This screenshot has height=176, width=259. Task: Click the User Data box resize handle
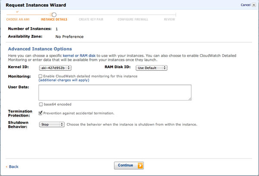tap(189, 98)
